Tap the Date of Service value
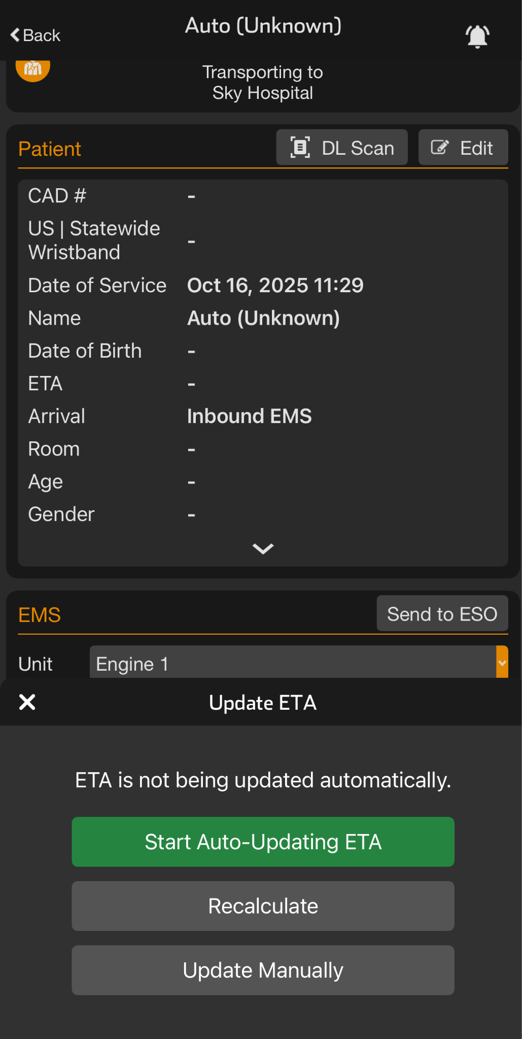This screenshot has width=522, height=1039. click(275, 286)
